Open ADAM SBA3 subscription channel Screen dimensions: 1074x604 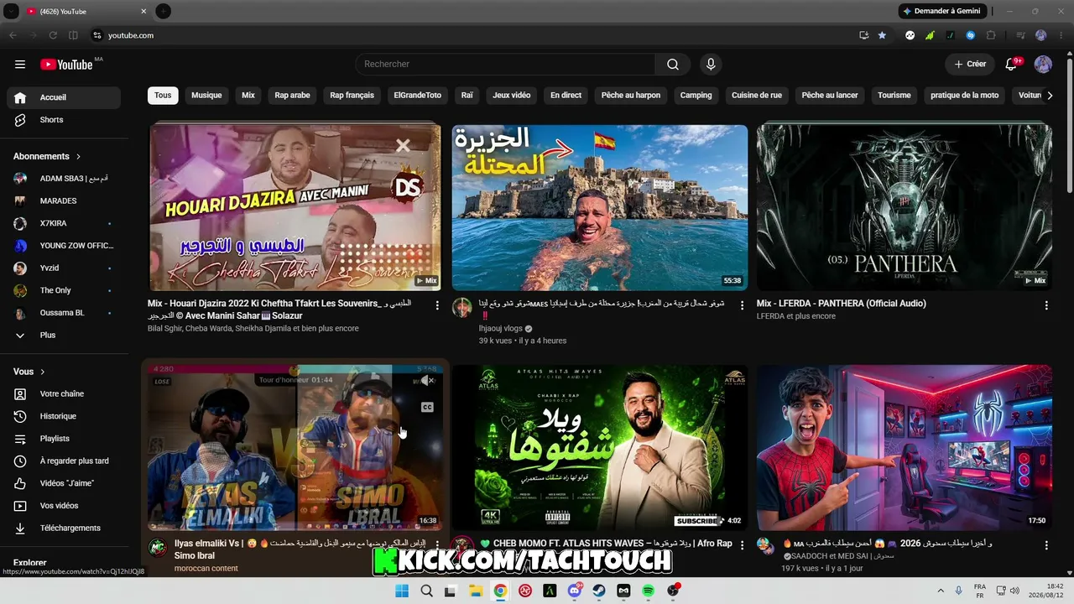(x=64, y=179)
